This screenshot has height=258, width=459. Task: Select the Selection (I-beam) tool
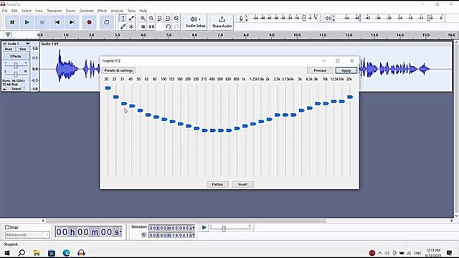tap(123, 19)
